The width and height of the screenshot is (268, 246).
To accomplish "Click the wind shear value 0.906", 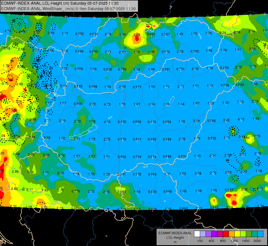I will point(137,122).
